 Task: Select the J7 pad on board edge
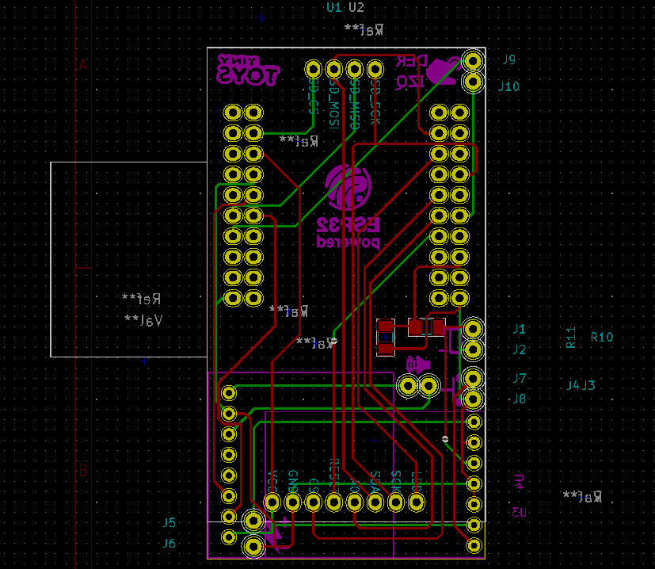(x=473, y=378)
